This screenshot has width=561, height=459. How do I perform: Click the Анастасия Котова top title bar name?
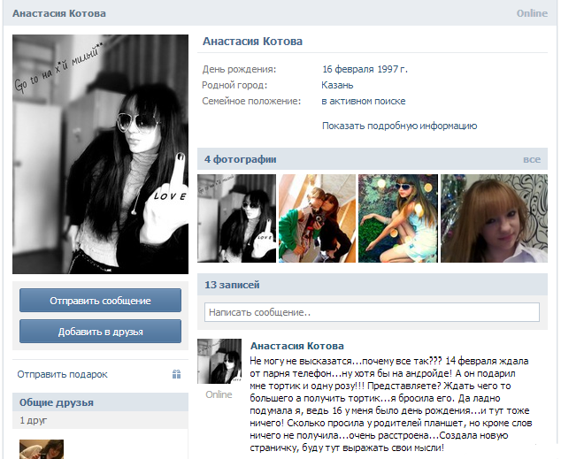[x=59, y=13]
